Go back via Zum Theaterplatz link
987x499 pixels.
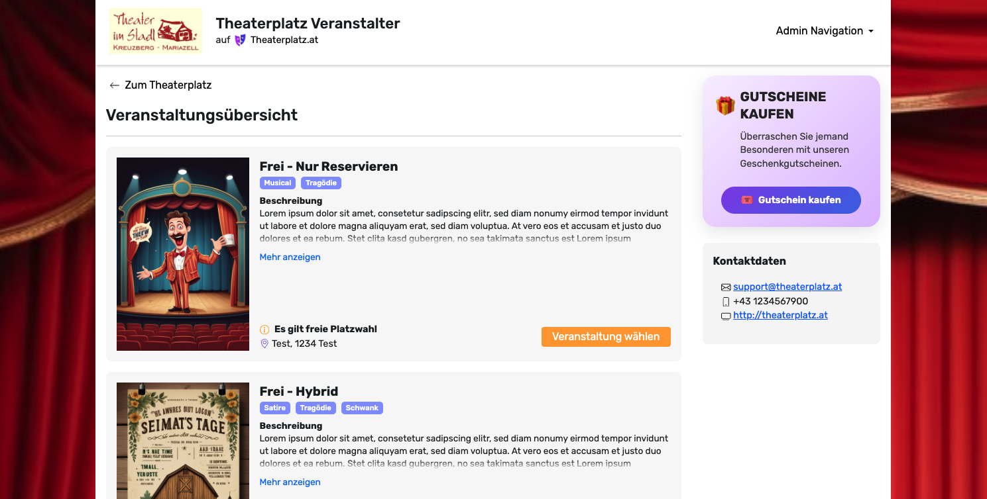(x=168, y=85)
